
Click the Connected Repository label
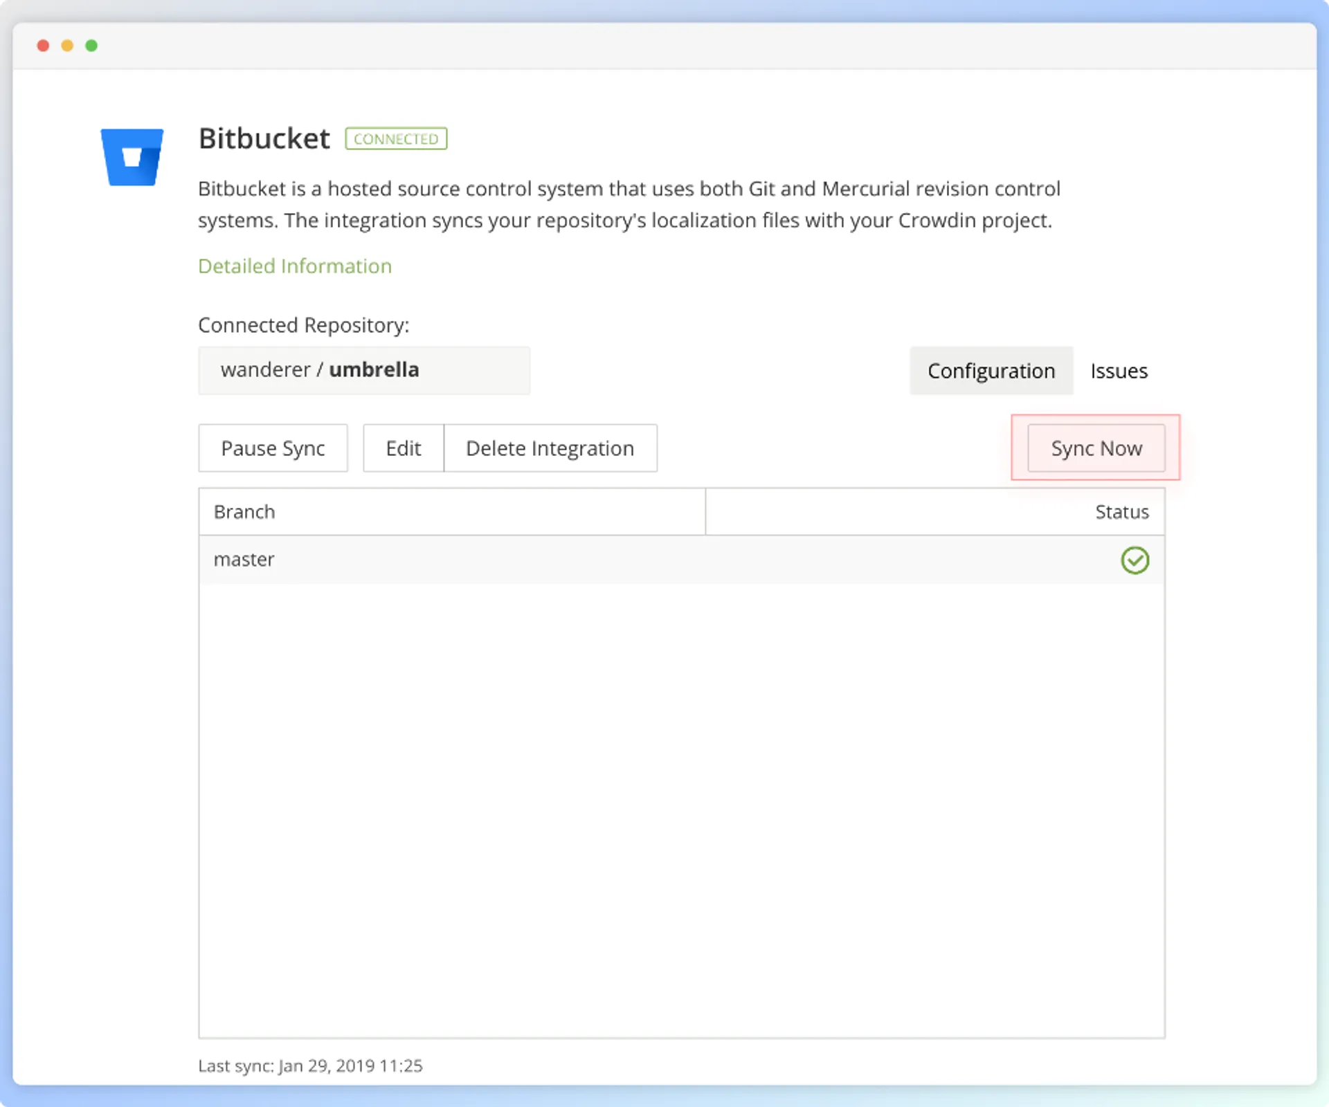click(x=304, y=325)
